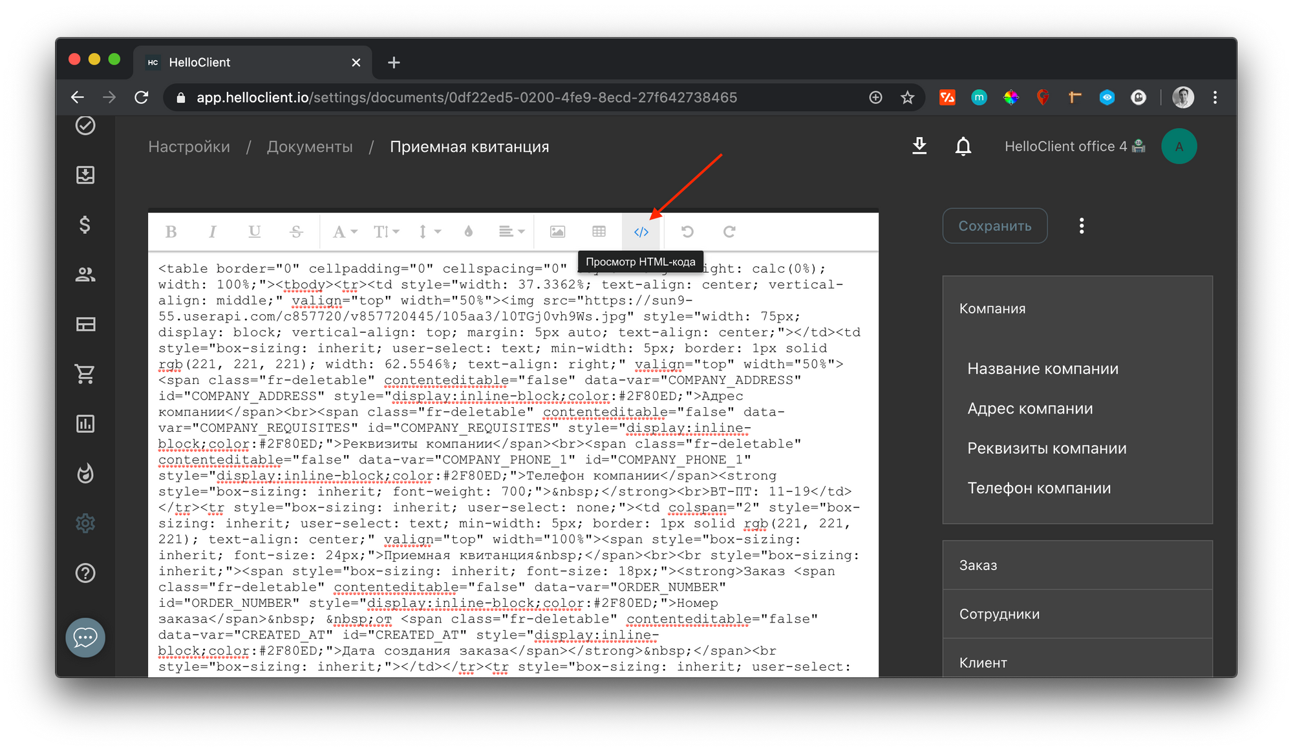The image size is (1293, 751).
Task: Go to Документы breadcrumb
Action: coord(310,147)
